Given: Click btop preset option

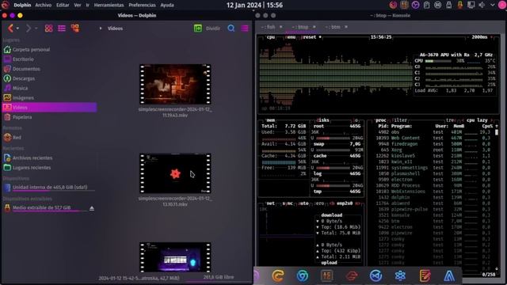Looking at the screenshot, I should point(309,37).
